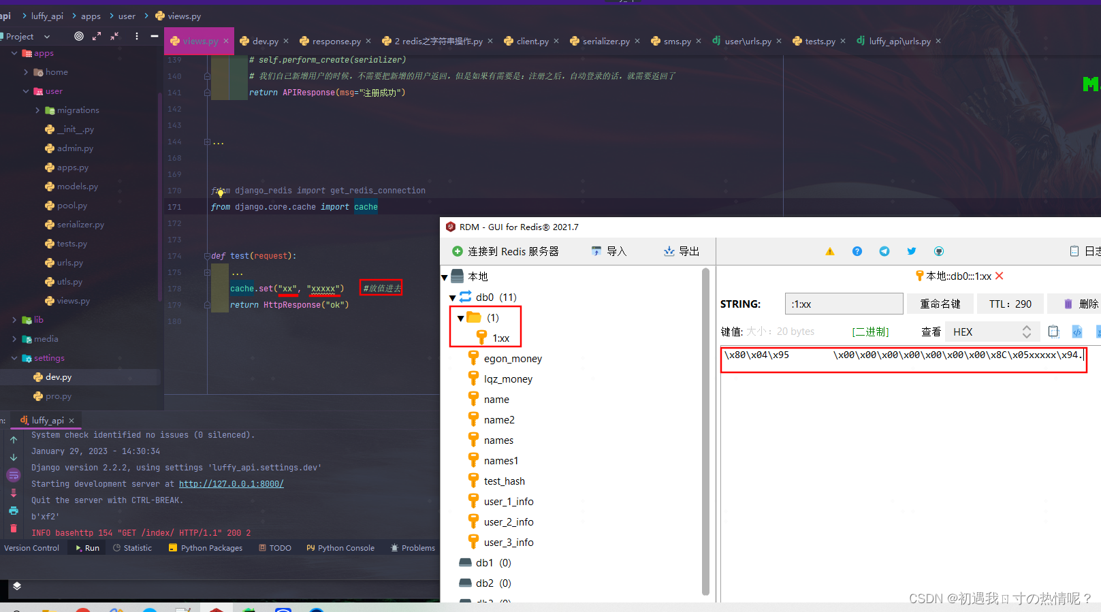Click scroll up arrow in Run console
Image resolution: width=1101 pixels, height=612 pixels.
(14, 440)
